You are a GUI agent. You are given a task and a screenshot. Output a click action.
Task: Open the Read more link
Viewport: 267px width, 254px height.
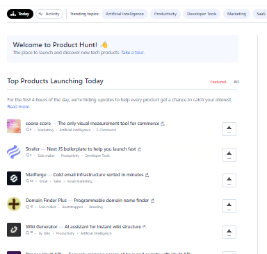coord(18,107)
